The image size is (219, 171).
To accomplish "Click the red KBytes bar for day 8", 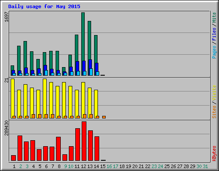I will pyautogui.click(x=59, y=149).
